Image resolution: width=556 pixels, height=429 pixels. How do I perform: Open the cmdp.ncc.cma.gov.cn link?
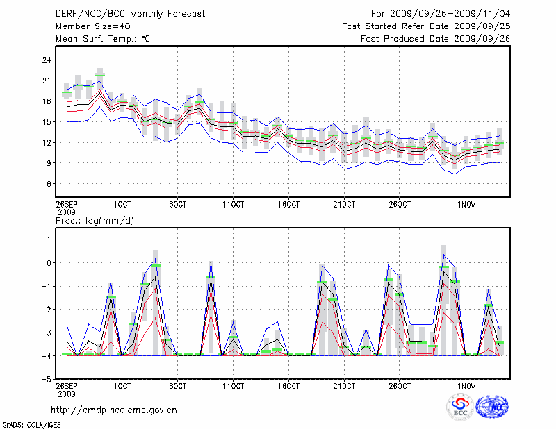coord(114,410)
